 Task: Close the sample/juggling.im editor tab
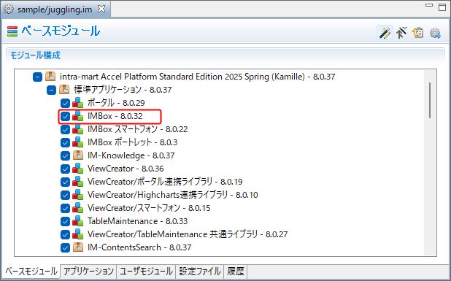pos(101,9)
